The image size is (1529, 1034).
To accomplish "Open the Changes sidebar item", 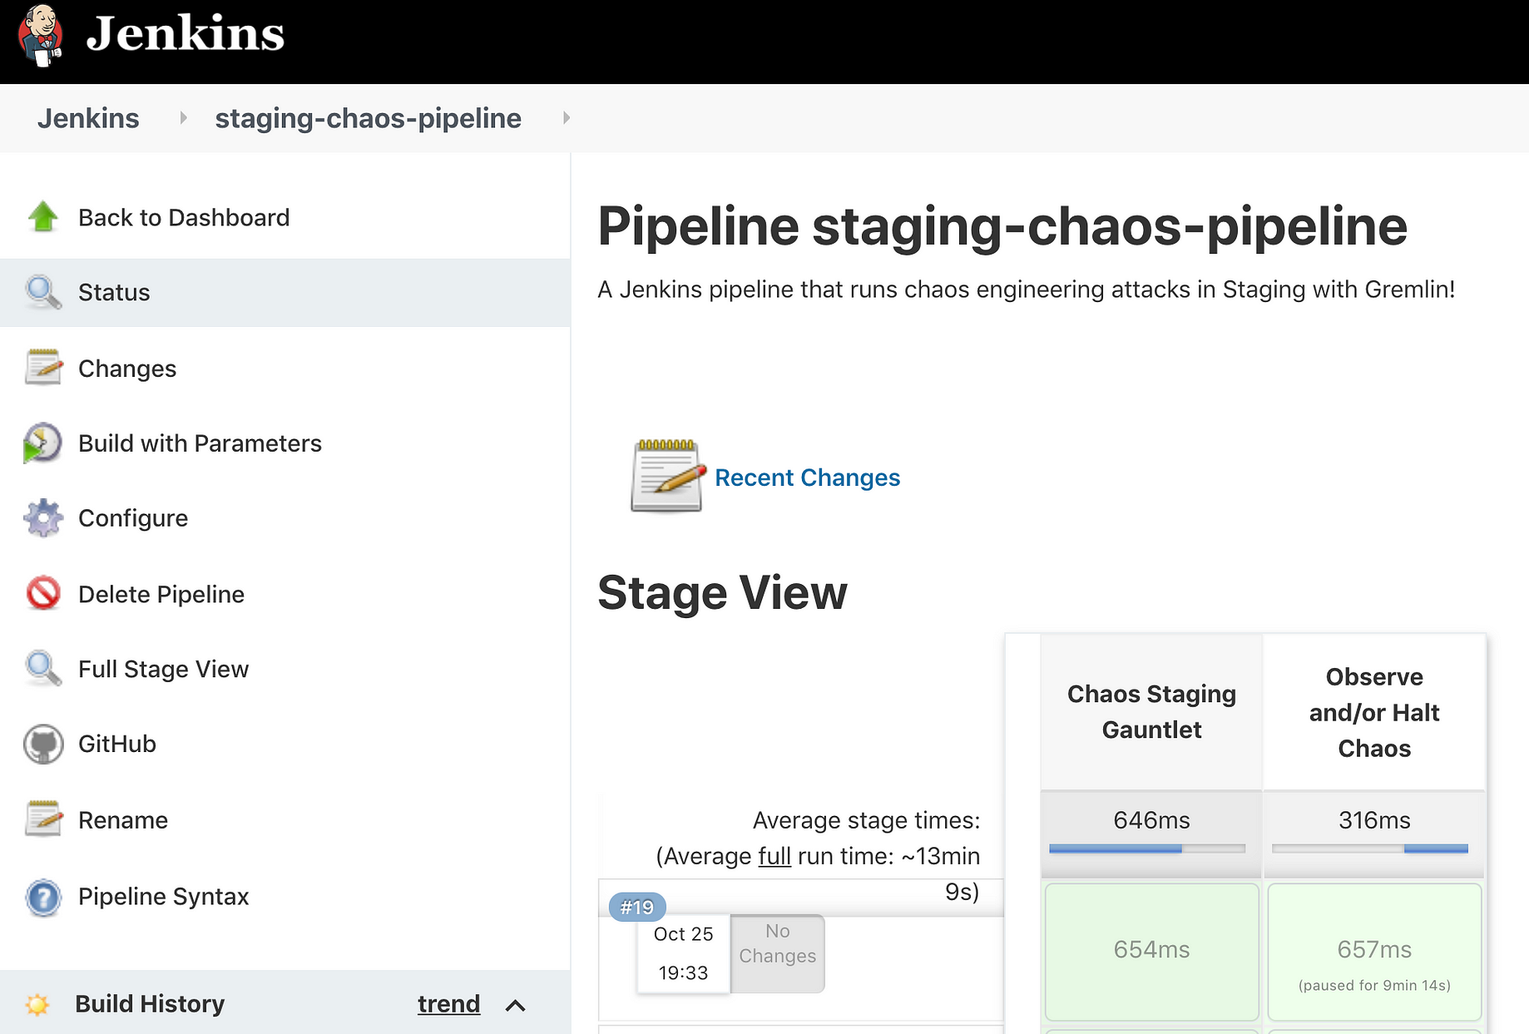I will (127, 368).
